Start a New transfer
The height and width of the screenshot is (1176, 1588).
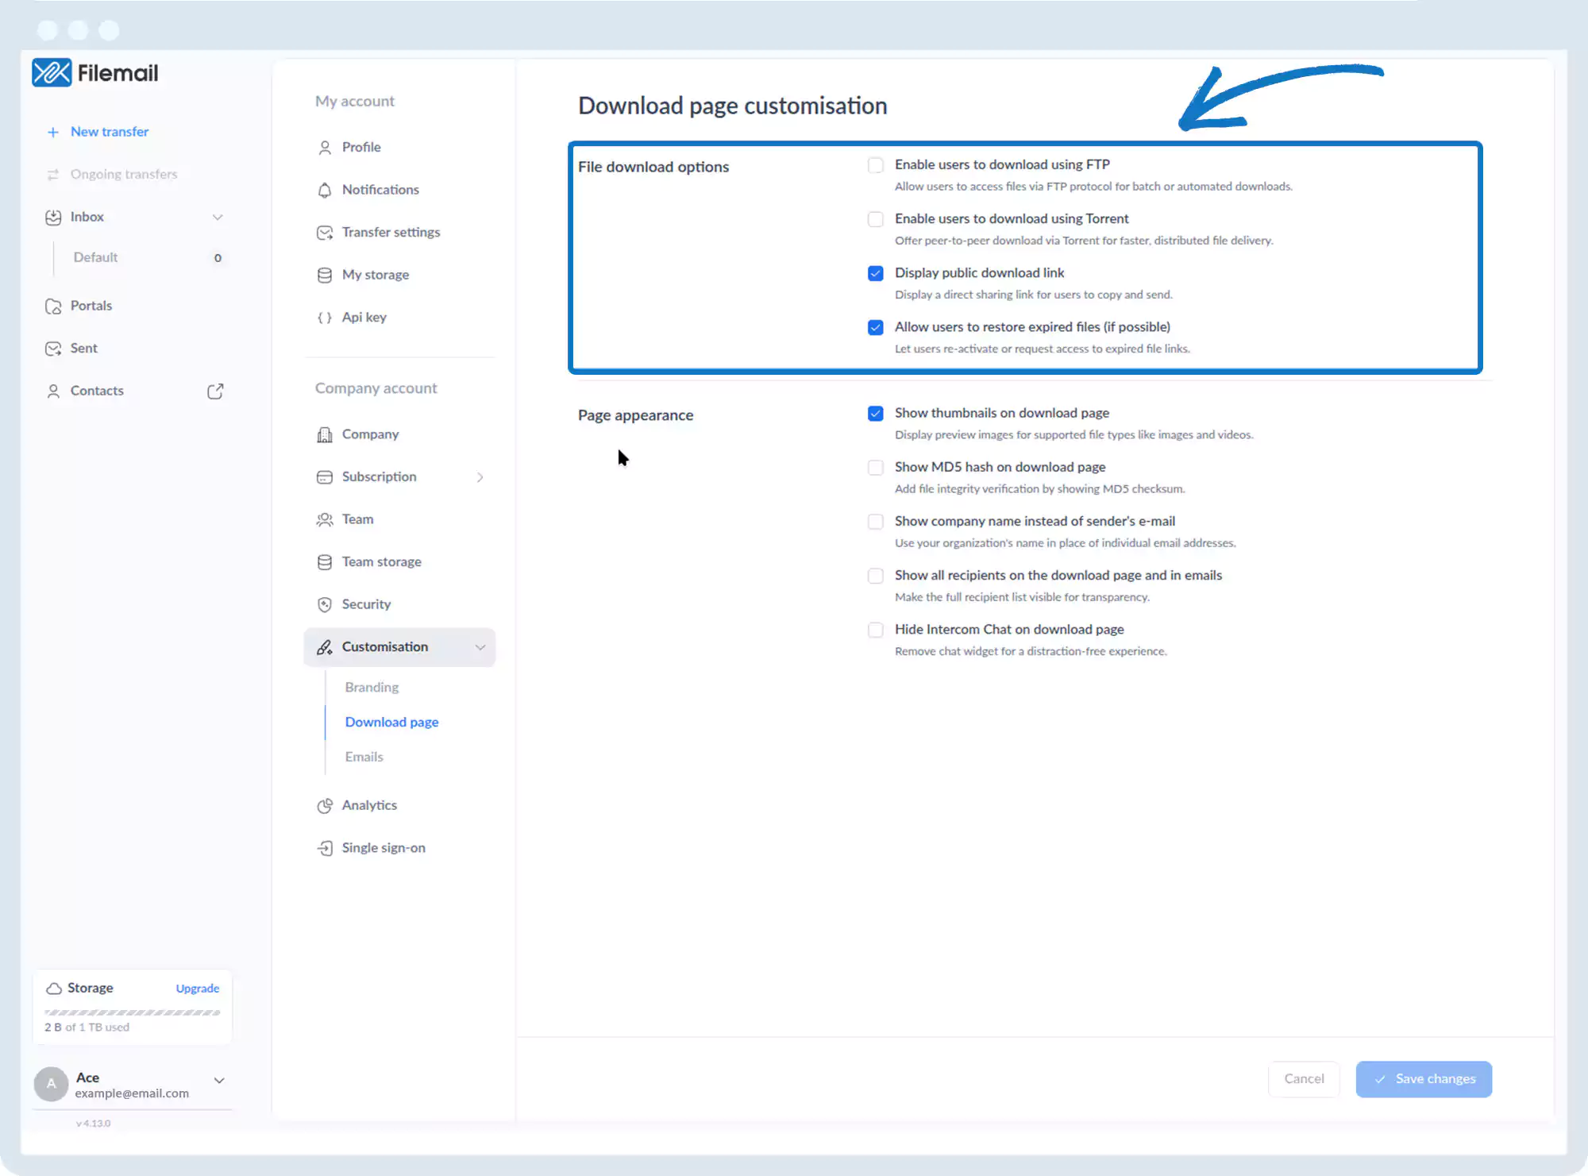pos(109,132)
